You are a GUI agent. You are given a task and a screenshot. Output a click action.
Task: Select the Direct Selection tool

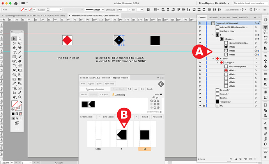[x=20, y=39]
